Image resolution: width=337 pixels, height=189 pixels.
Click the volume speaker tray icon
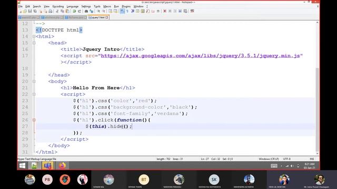point(292,166)
